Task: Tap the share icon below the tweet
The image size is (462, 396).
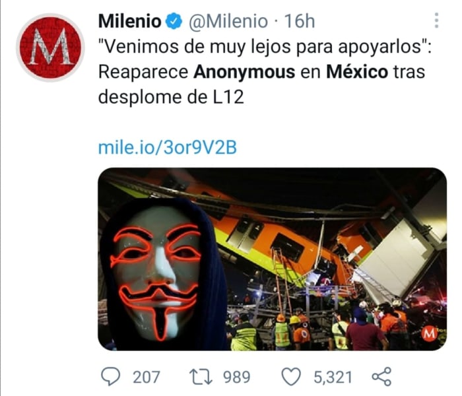Action: pos(381,377)
